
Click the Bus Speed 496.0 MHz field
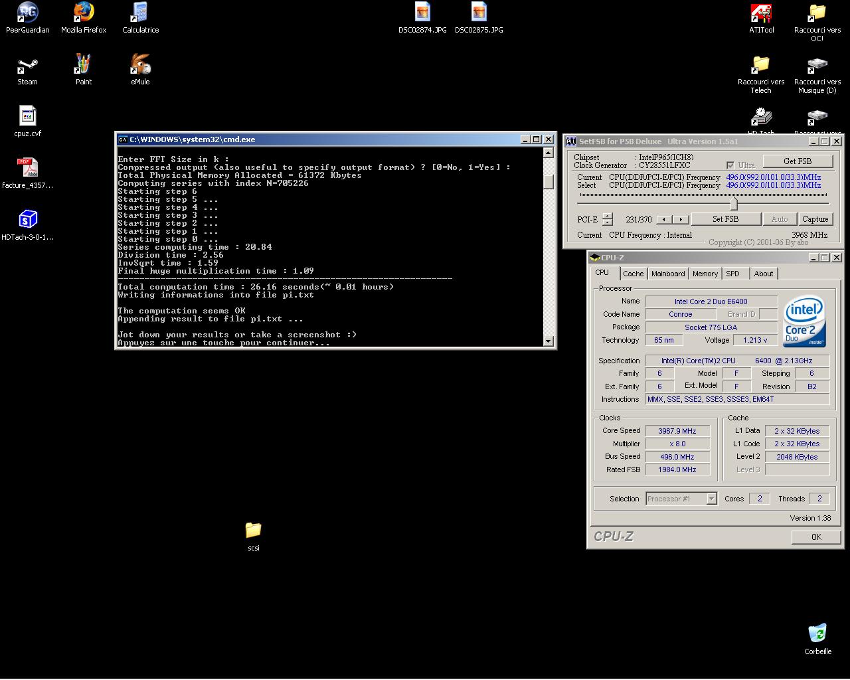click(677, 457)
